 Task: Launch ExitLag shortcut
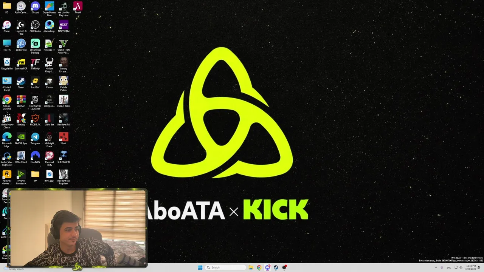[x=21, y=120]
